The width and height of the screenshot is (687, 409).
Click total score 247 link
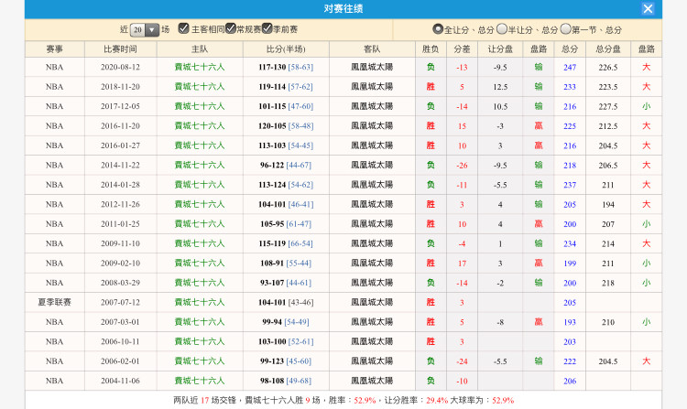tap(570, 68)
